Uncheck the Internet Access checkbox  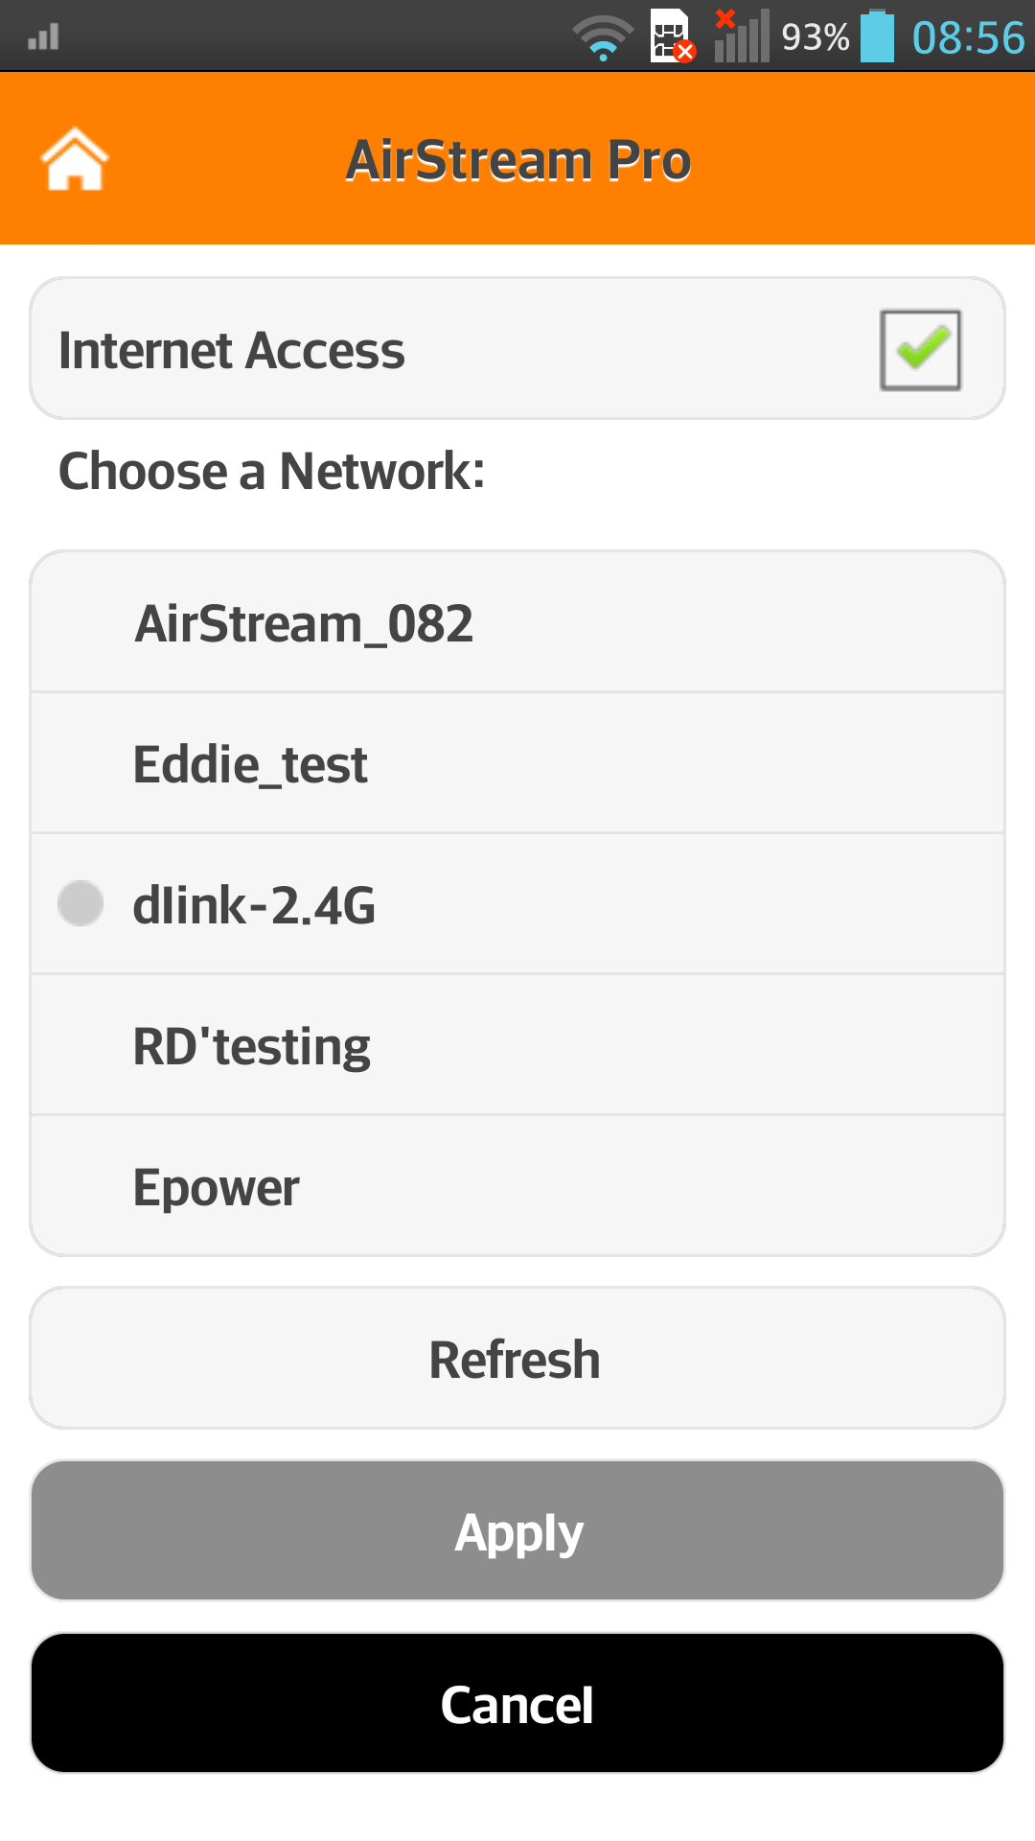(920, 350)
